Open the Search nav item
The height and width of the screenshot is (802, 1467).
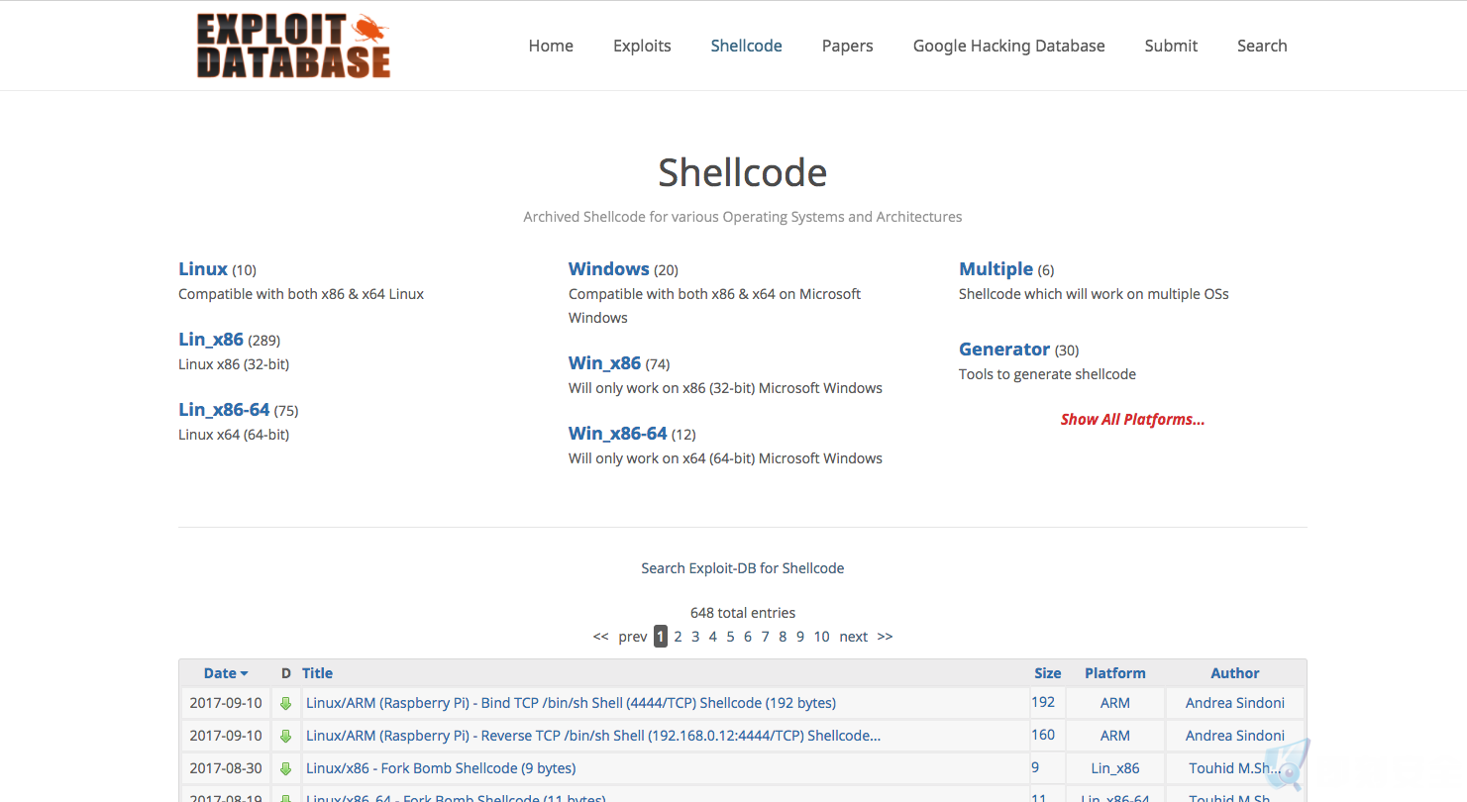click(1262, 46)
